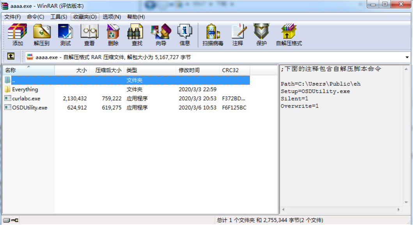Click the Overwrite=1 comment line
Screen dimensions: 413x225
(x=300, y=106)
